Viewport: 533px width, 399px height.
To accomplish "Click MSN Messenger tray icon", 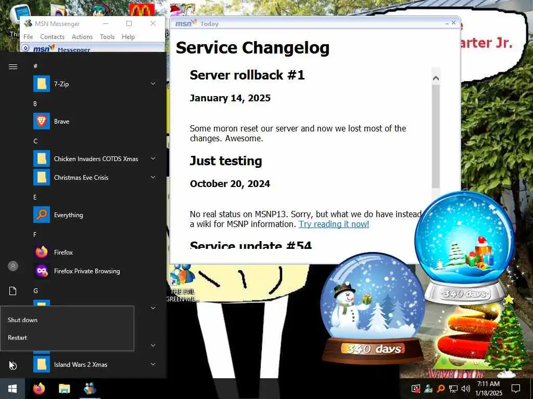I will coord(428,389).
